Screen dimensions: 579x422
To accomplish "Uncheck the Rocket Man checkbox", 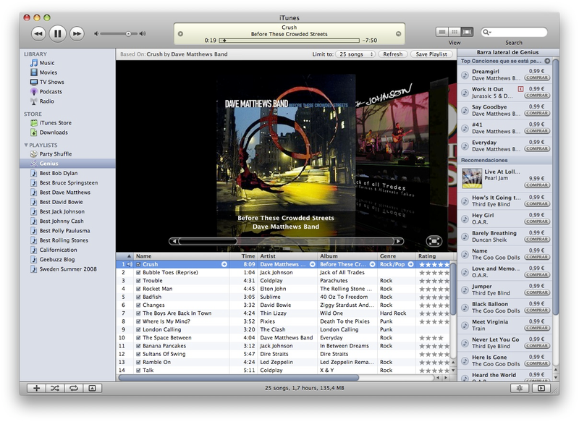I will pyautogui.click(x=138, y=289).
